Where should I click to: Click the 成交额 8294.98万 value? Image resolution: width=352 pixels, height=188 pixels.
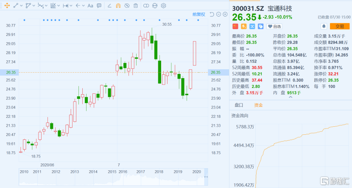(x=338, y=42)
